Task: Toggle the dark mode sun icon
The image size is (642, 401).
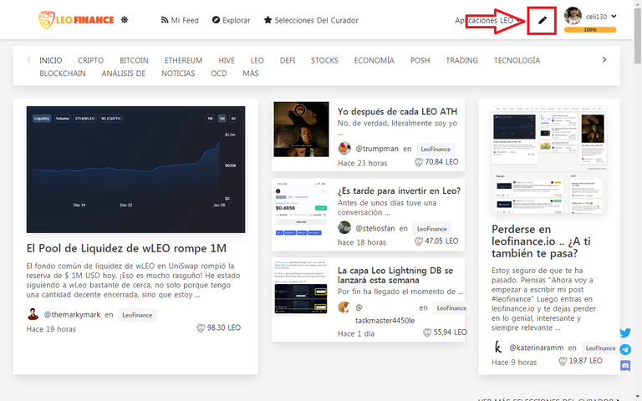Action: point(125,20)
